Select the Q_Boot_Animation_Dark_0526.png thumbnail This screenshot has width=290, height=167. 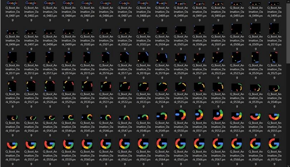pyautogui.click(x=13, y=86)
